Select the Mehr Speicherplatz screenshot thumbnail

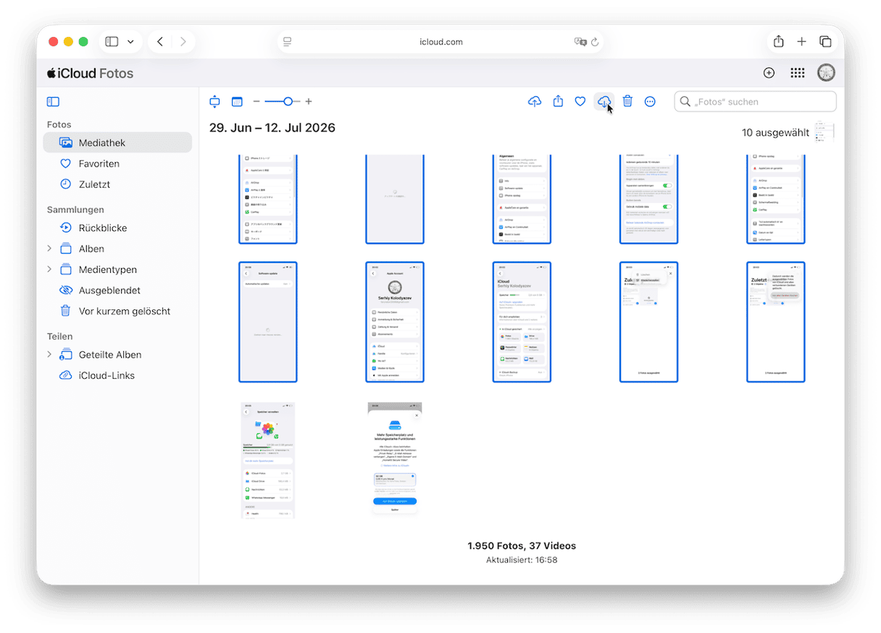(x=395, y=458)
